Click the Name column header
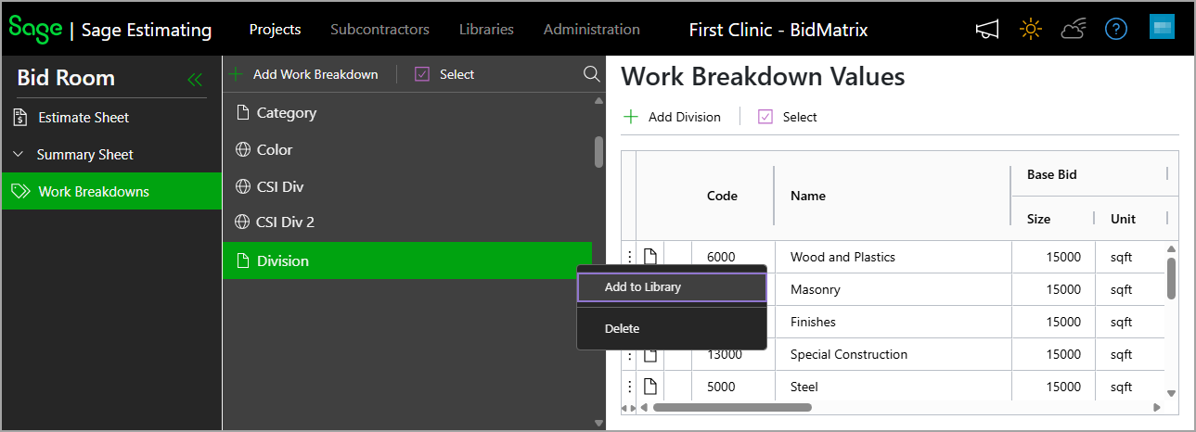The image size is (1196, 432). [807, 196]
